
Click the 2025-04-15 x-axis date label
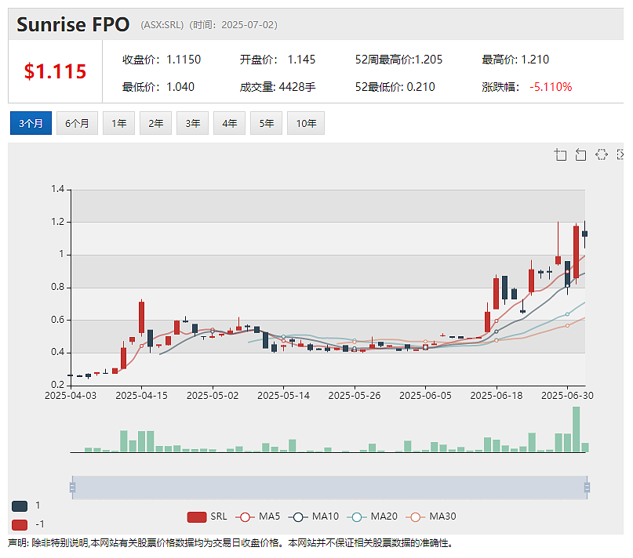pos(141,396)
